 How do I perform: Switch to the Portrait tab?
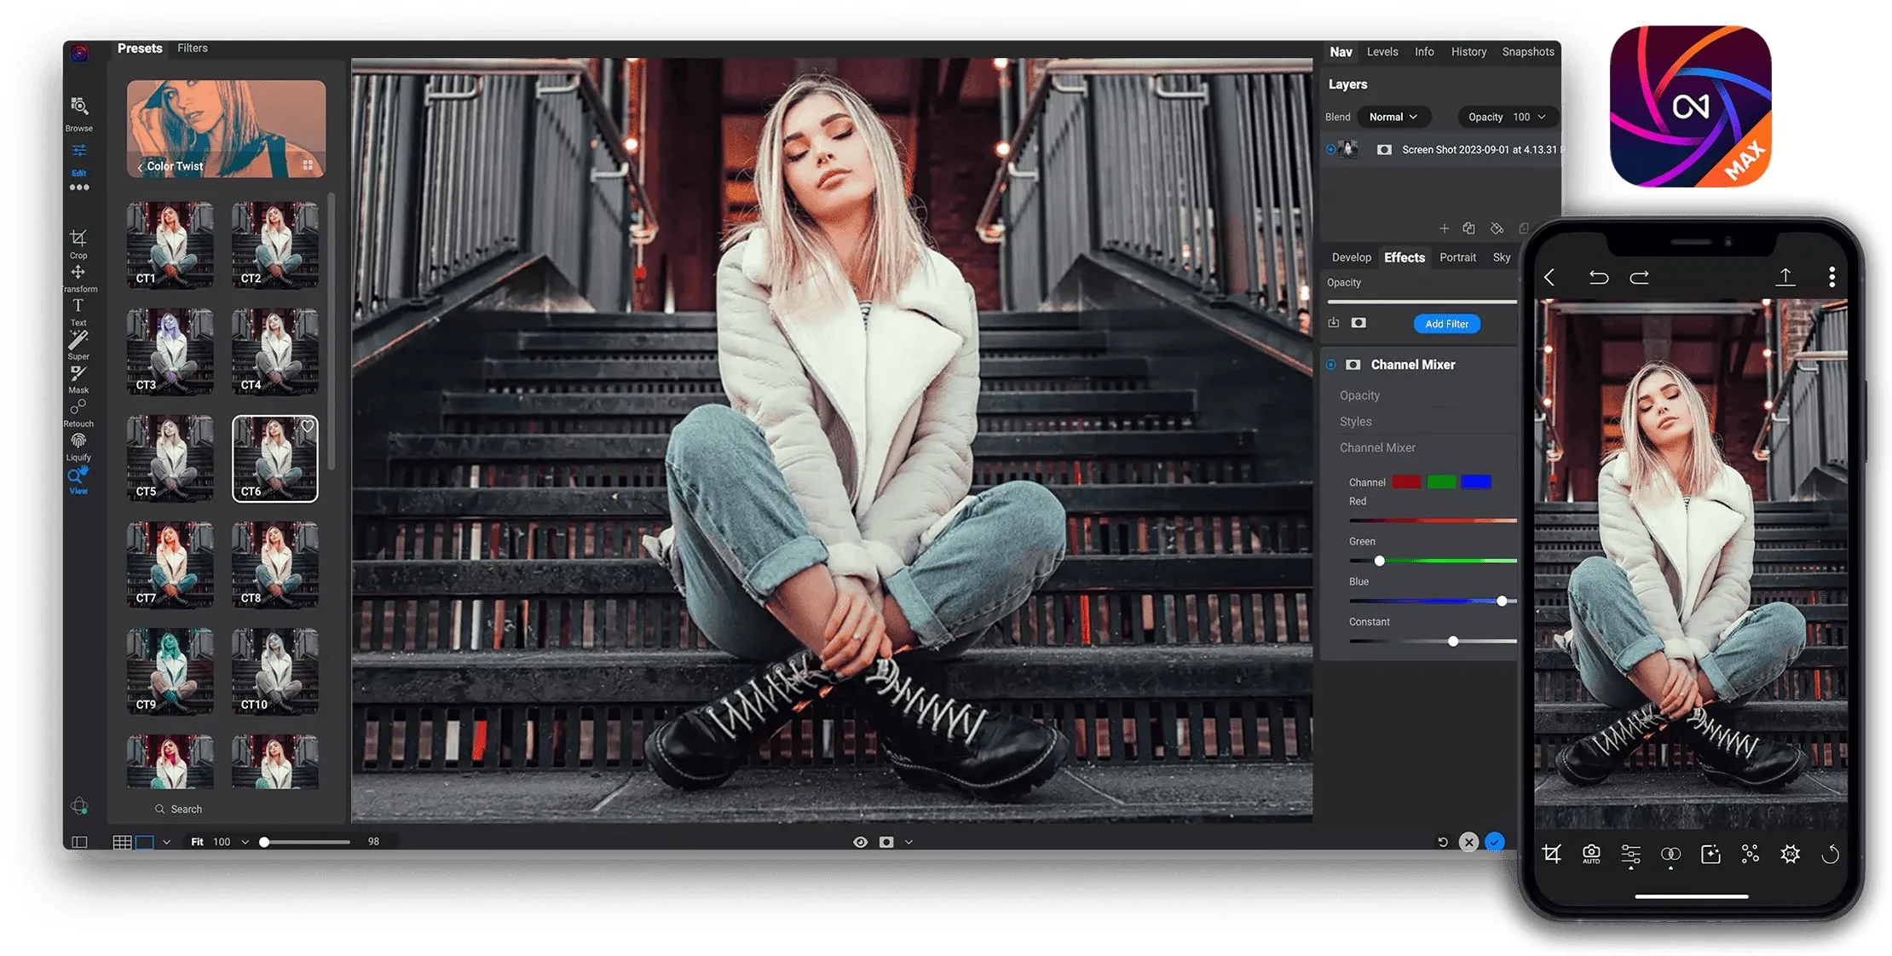1457,257
